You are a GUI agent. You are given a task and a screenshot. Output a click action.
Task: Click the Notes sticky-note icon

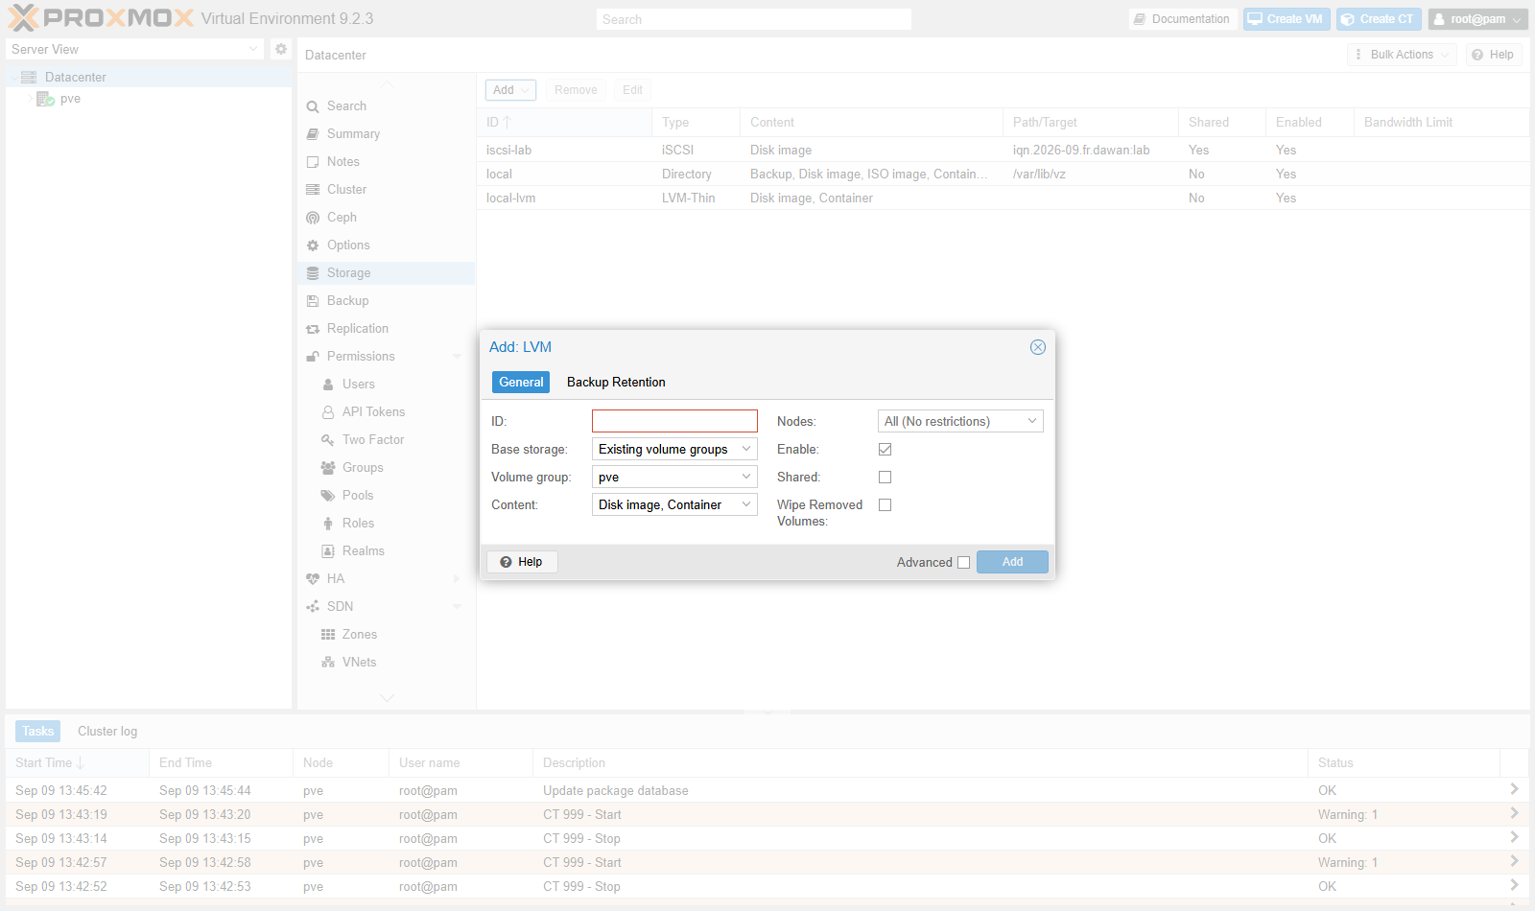(313, 162)
